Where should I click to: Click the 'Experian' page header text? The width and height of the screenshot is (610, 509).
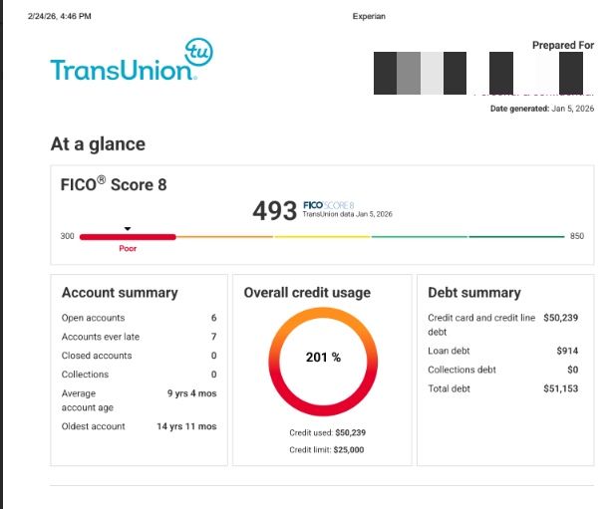pos(369,16)
